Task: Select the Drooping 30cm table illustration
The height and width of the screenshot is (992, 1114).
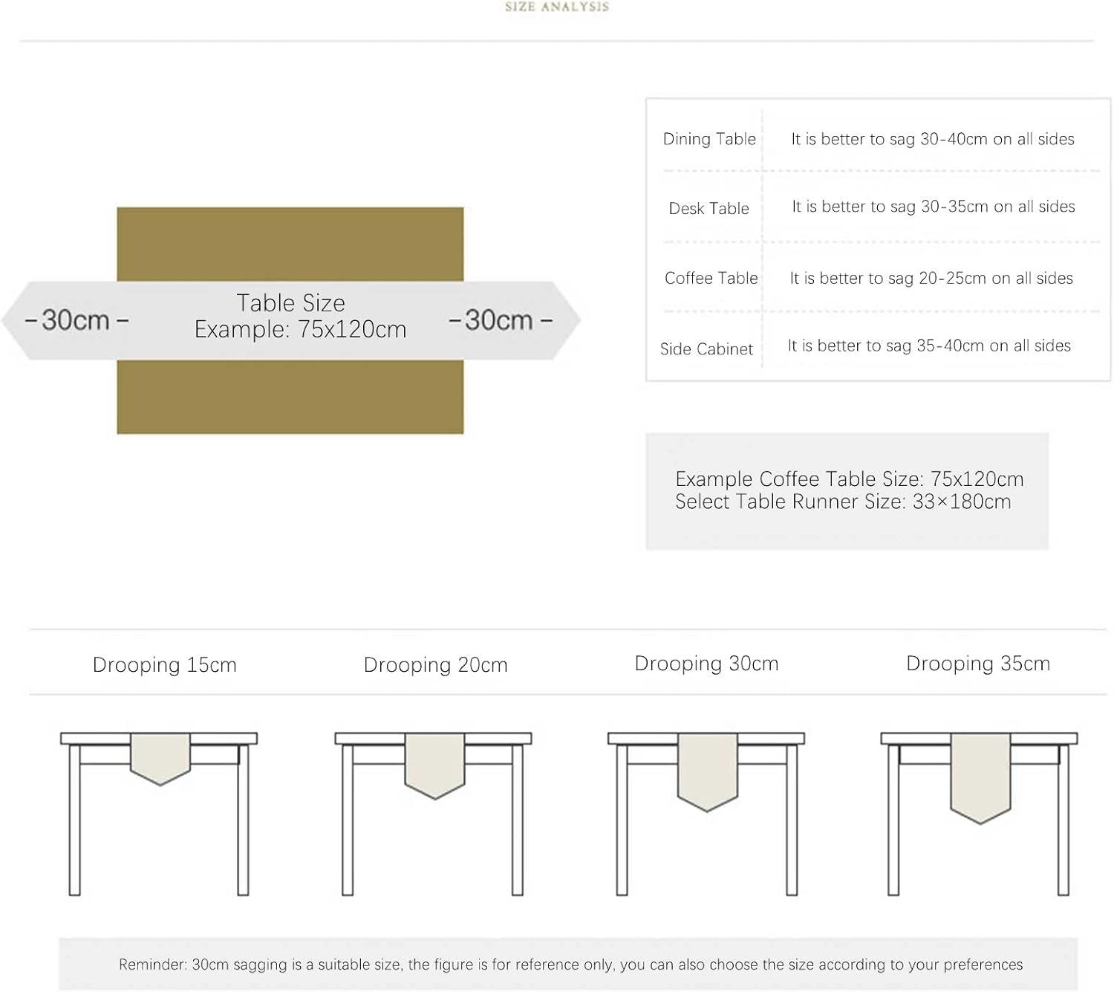Action: pos(706,813)
